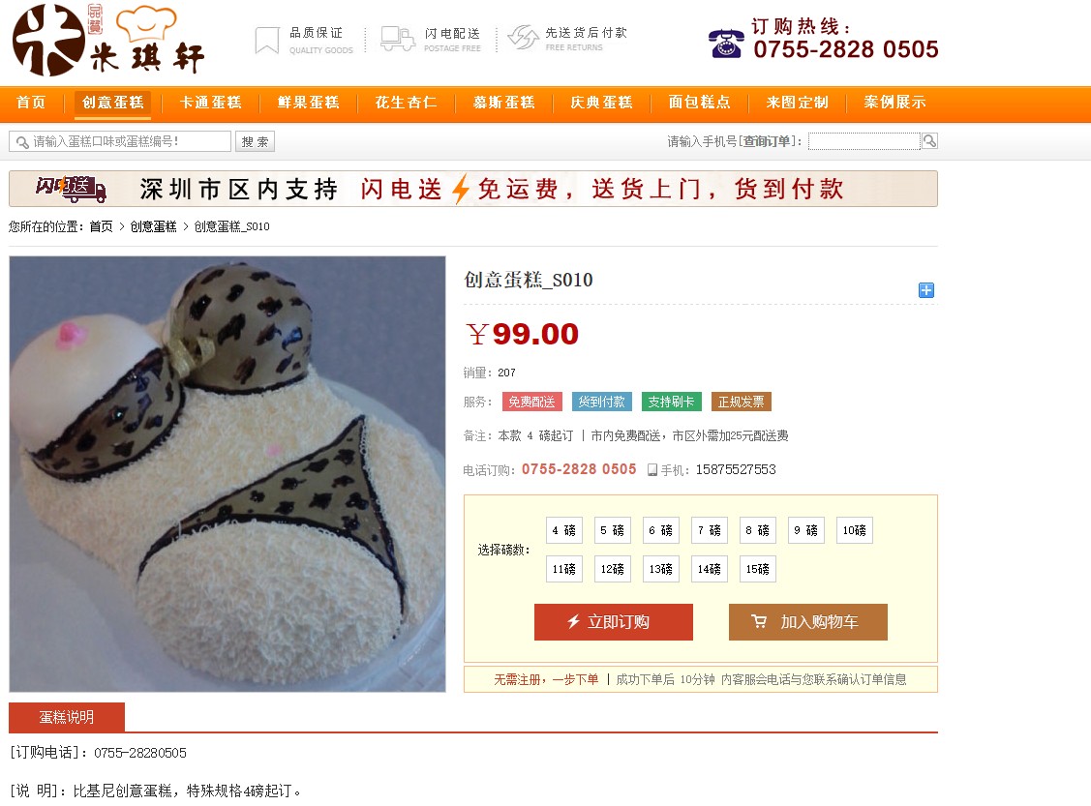Open the 卡通蛋糕 menu item
The width and height of the screenshot is (1091, 806).
pyautogui.click(x=211, y=103)
